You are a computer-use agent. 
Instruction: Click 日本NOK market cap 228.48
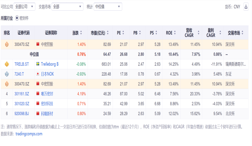point(106,74)
